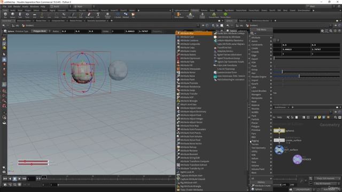
Task: Expand the Houdini Engine category in TAB menu
Action: [261, 77]
